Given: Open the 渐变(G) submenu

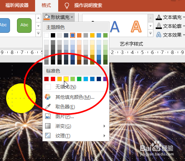Looking at the screenshot, I should [76, 126].
